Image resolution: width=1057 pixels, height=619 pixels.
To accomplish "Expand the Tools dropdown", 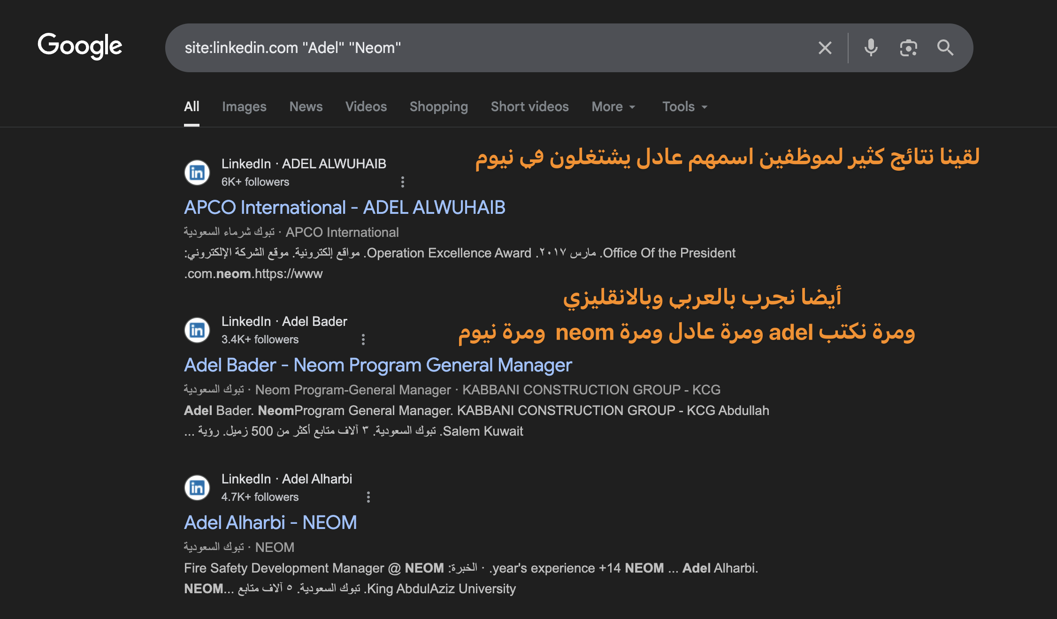I will point(684,107).
